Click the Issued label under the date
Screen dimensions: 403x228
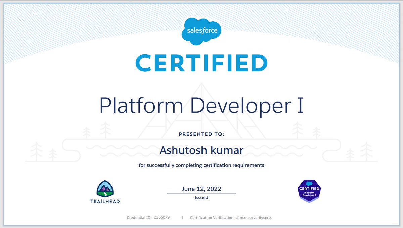(201, 198)
